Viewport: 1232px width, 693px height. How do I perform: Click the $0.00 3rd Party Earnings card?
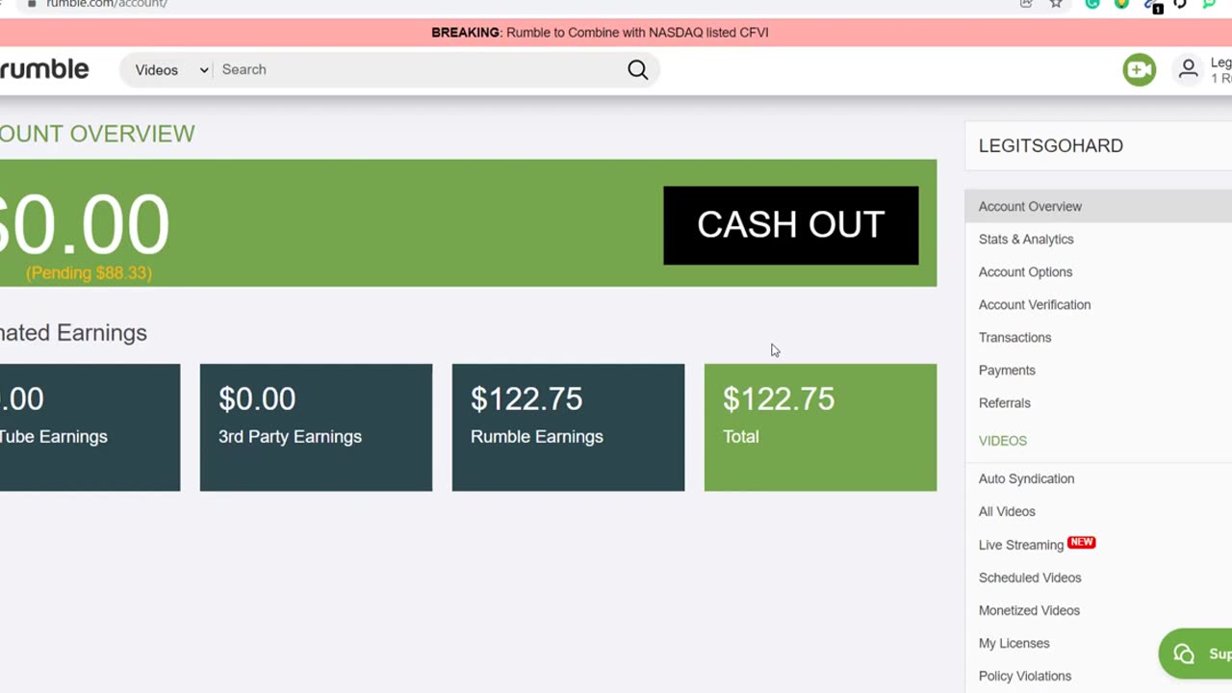316,427
